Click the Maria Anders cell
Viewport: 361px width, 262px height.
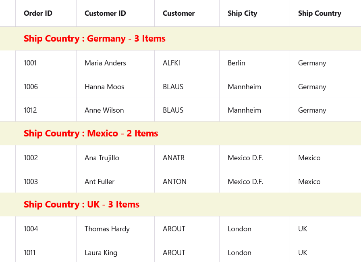pyautogui.click(x=105, y=63)
